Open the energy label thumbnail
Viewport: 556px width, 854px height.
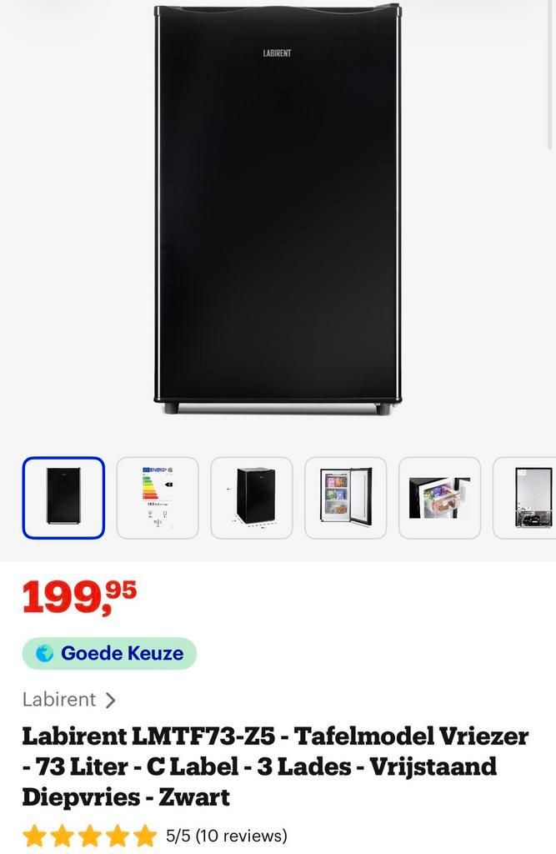coord(158,497)
